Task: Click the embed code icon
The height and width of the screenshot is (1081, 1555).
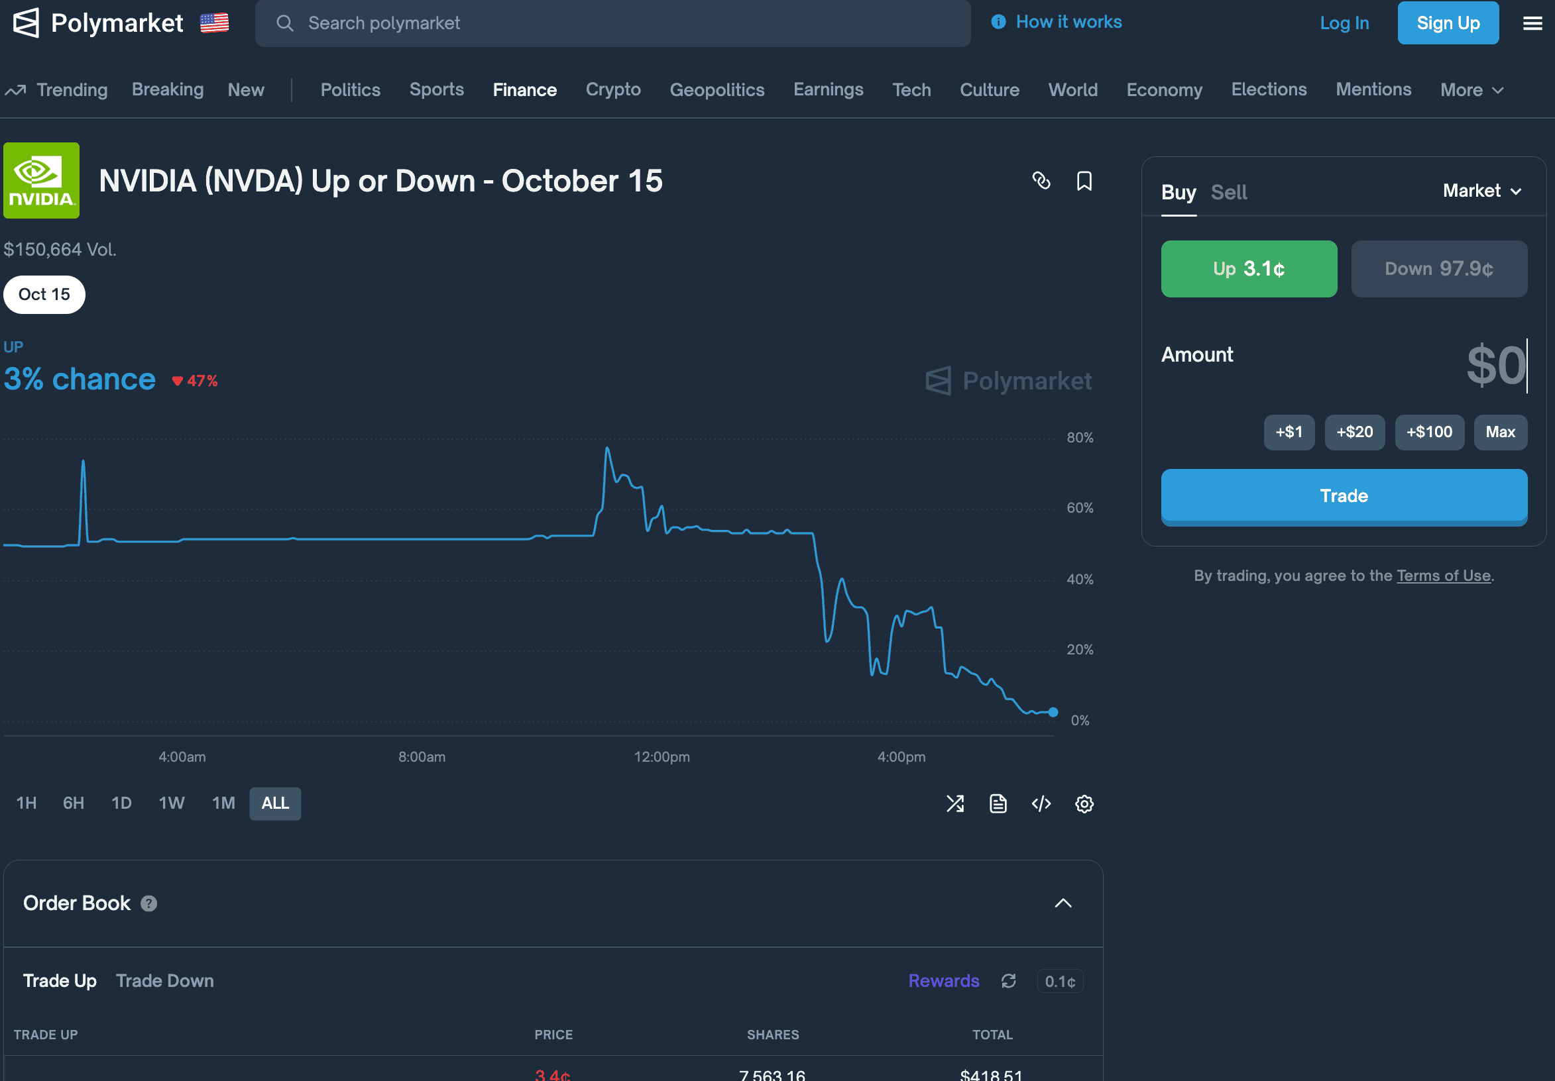Action: [x=1041, y=803]
